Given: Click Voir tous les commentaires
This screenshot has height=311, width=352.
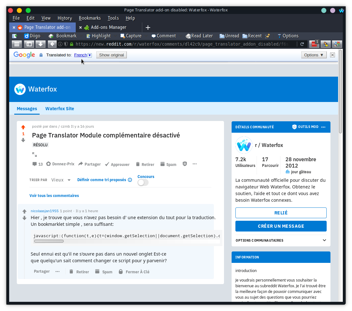Looking at the screenshot, I should coord(54,196).
